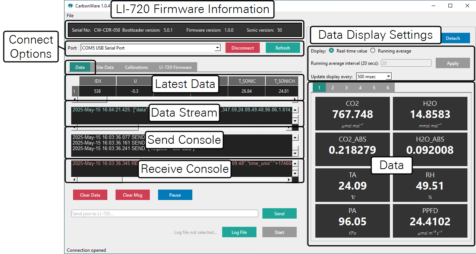Select the T_SONICH cell with value 24.81
The width and height of the screenshot is (476, 254).
[x=282, y=91]
